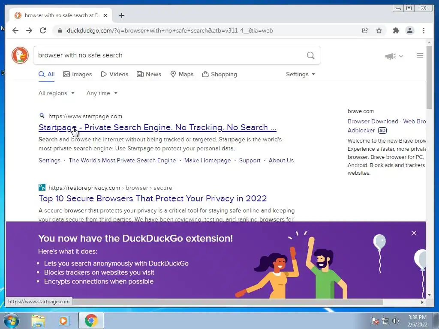439x329 pixels.
Task: Open the Startpage Support sitelink
Action: pyautogui.click(x=250, y=161)
